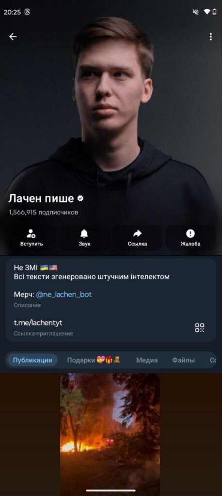The image size is (222, 496).
Task: View the channel profile photo fullscreen
Action: click(111, 105)
